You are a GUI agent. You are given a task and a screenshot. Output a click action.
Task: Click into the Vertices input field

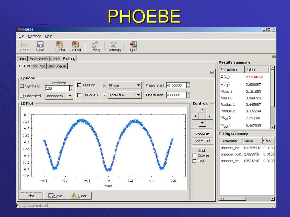pyautogui.click(x=57, y=88)
